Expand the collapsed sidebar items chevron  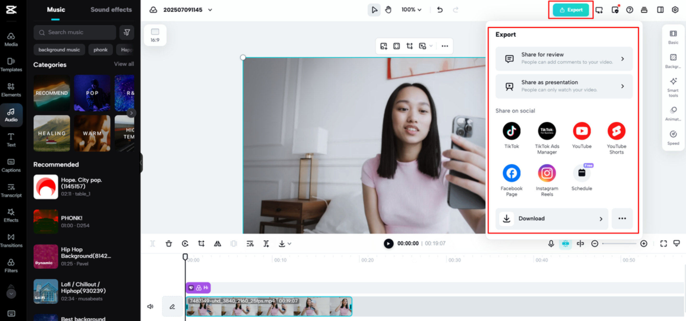click(x=11, y=294)
